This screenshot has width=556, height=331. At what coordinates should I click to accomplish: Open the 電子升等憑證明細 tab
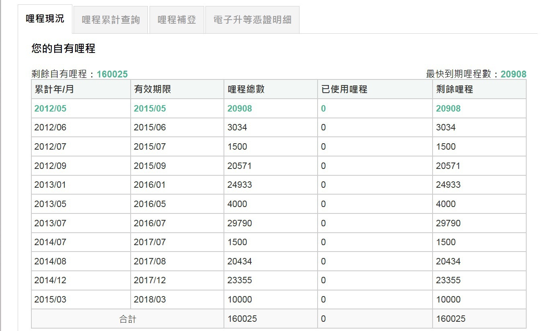pos(252,20)
